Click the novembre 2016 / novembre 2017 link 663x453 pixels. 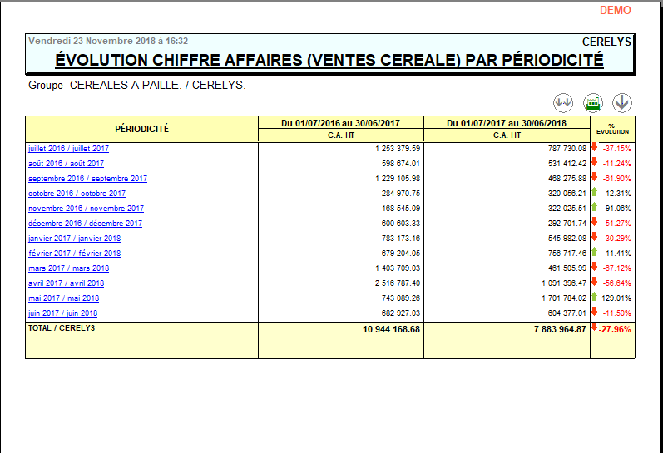coord(86,209)
